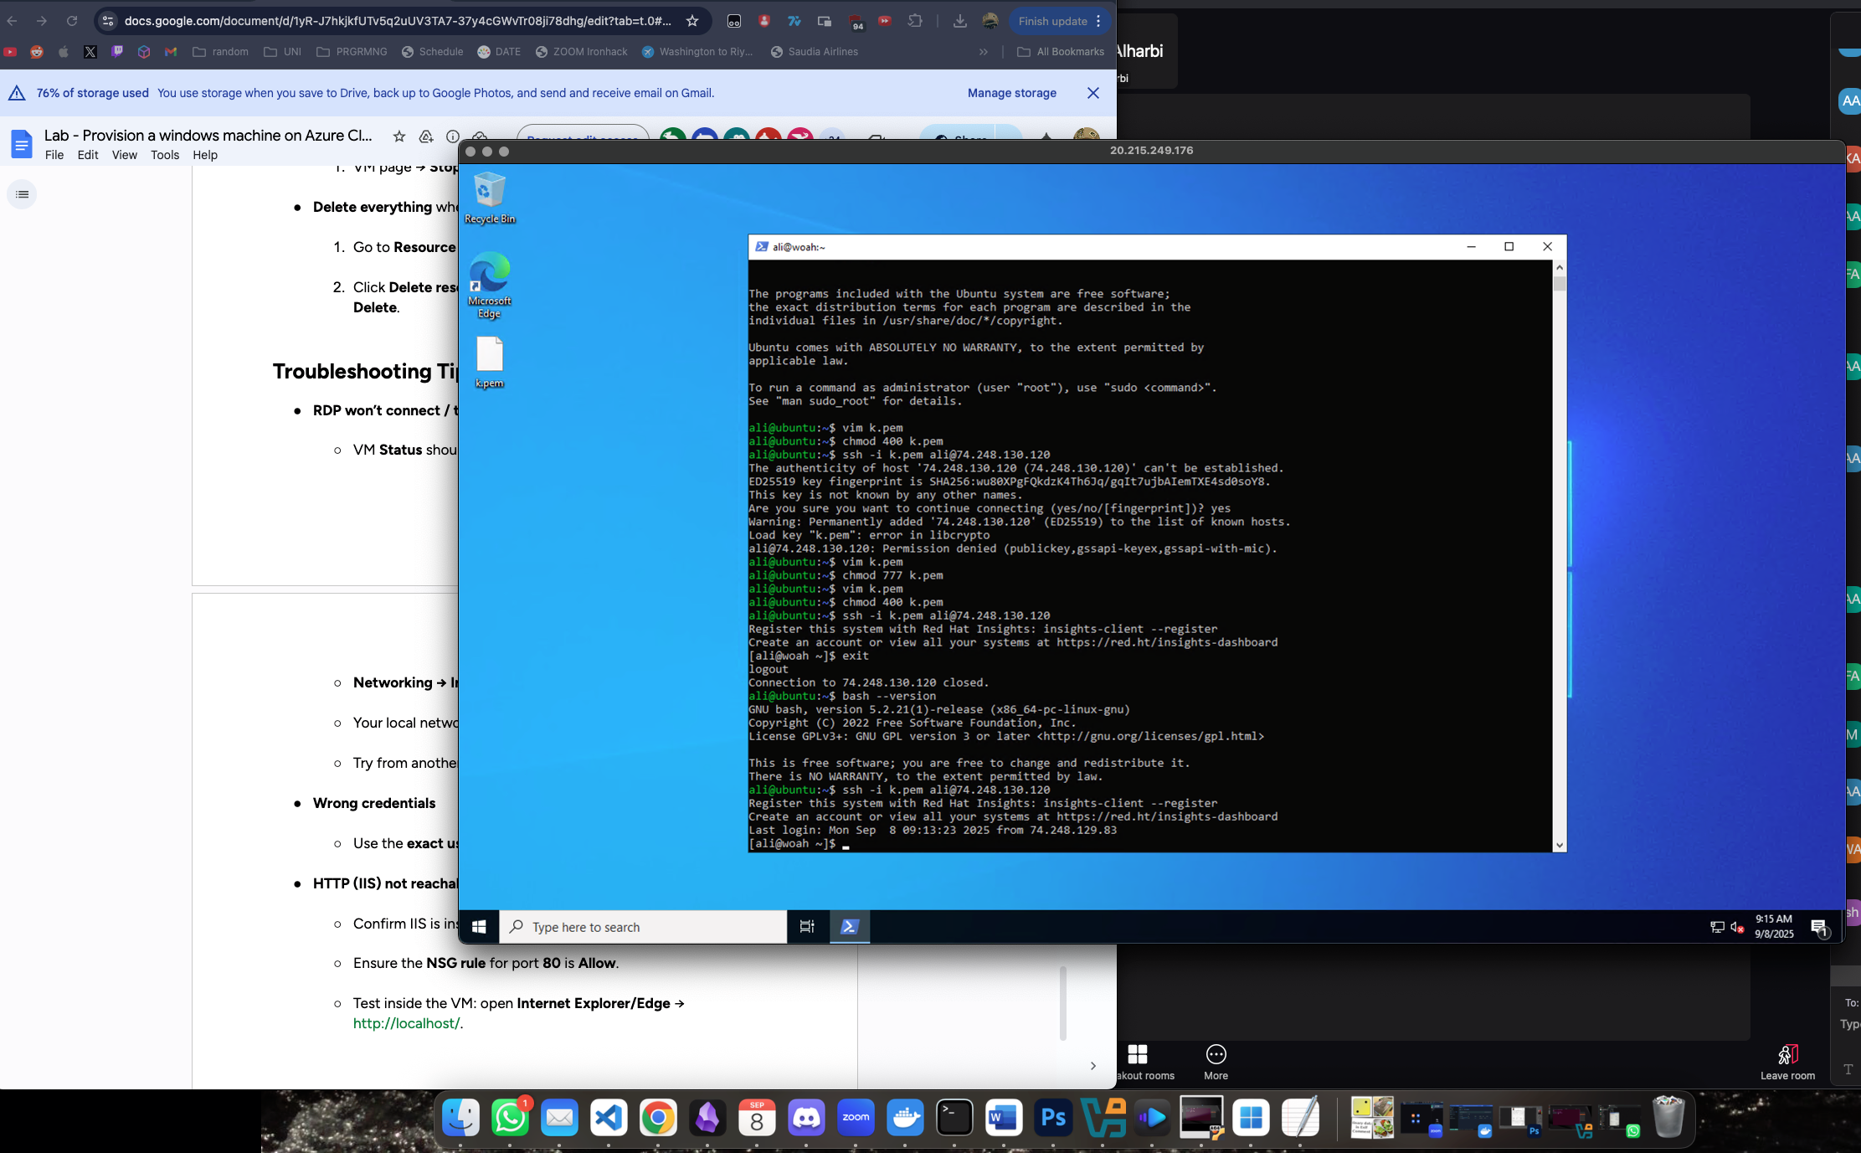
Task: Open the Tools menu in Docs
Action: 165,155
